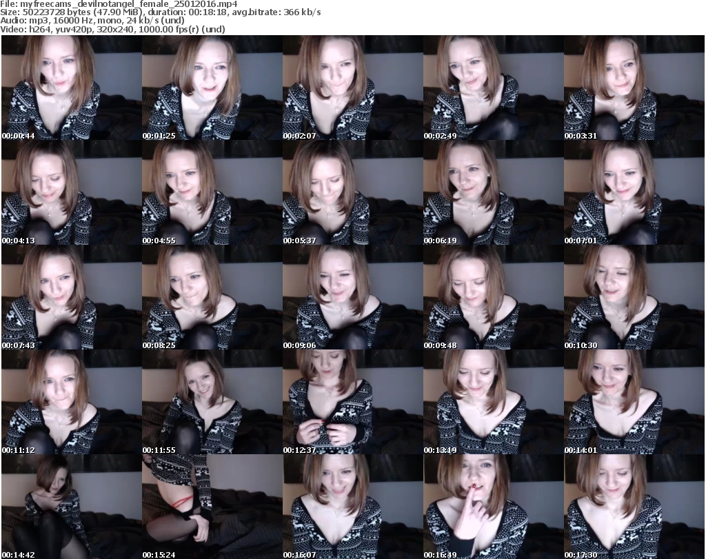Open the thumbnail timestamped 00:04:13
706x559 pixels.
point(72,192)
